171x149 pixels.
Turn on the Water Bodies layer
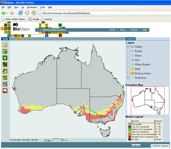coord(128,64)
